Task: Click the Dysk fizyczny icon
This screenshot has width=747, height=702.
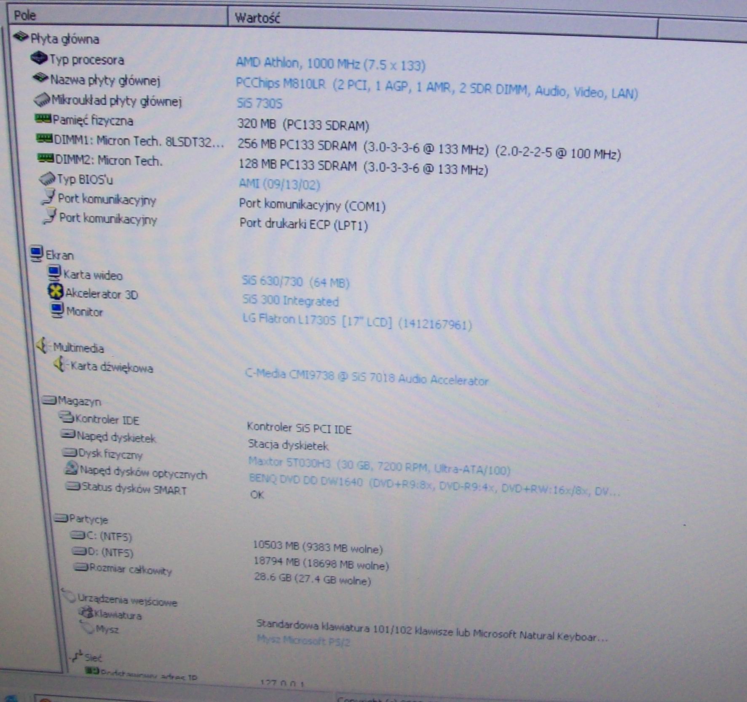Action: pyautogui.click(x=70, y=453)
